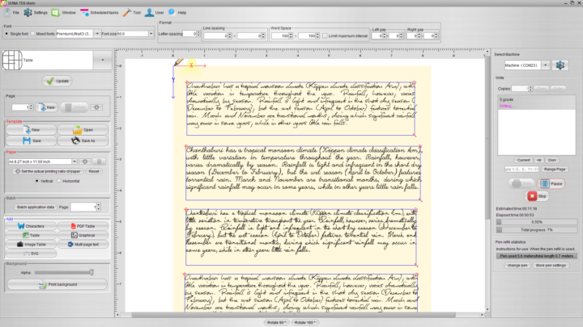
Task: Click the Delete page button
Action: (x=74, y=107)
